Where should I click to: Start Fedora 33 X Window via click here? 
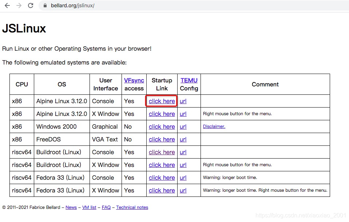[x=162, y=190]
